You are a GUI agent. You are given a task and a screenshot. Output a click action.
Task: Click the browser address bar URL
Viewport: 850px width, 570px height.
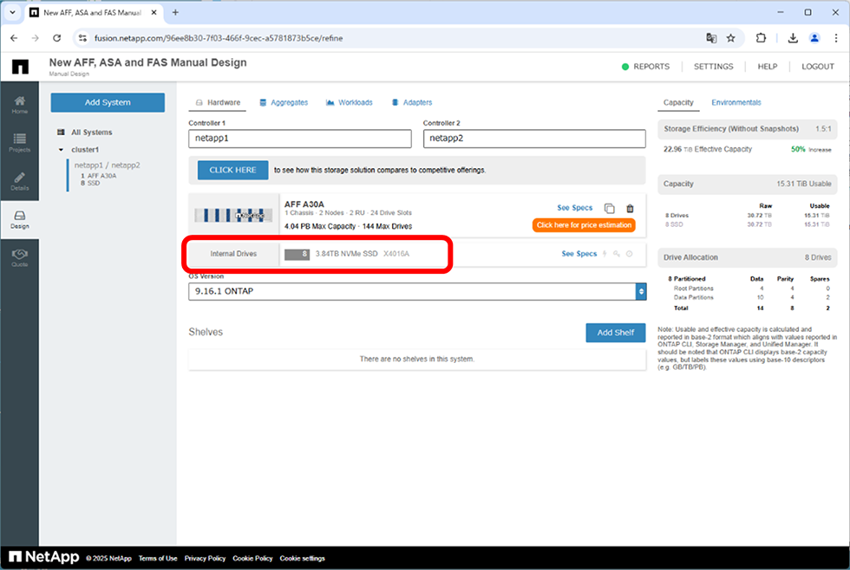coord(219,38)
